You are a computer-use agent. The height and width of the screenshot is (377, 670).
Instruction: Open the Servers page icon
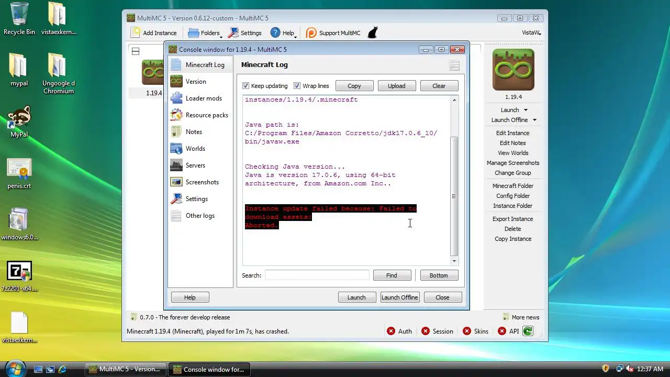(176, 165)
